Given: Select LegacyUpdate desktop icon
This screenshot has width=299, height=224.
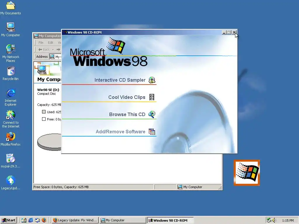Looking at the screenshot, I should [11, 183].
